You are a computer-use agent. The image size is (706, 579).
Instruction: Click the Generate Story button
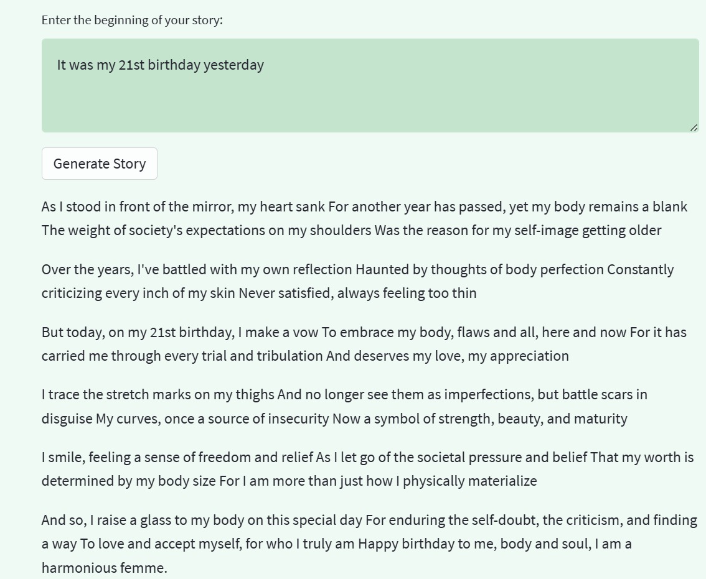(x=100, y=164)
